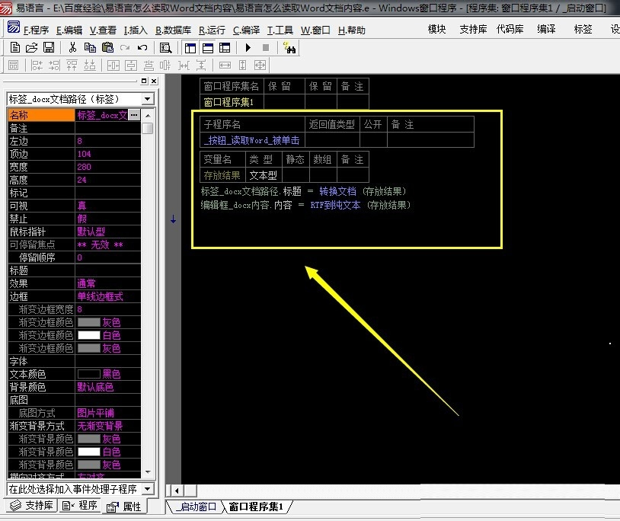620x521 pixels.
Task: Open the R.运行 menu
Action: coord(212,30)
